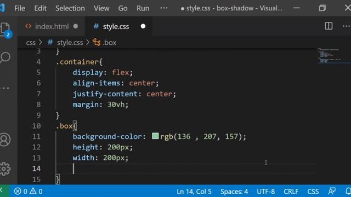Open errors and warnings problems indicator
The height and width of the screenshot is (197, 351).
pos(28,191)
